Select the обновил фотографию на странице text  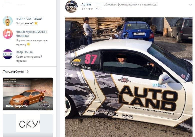(x=130, y=4)
